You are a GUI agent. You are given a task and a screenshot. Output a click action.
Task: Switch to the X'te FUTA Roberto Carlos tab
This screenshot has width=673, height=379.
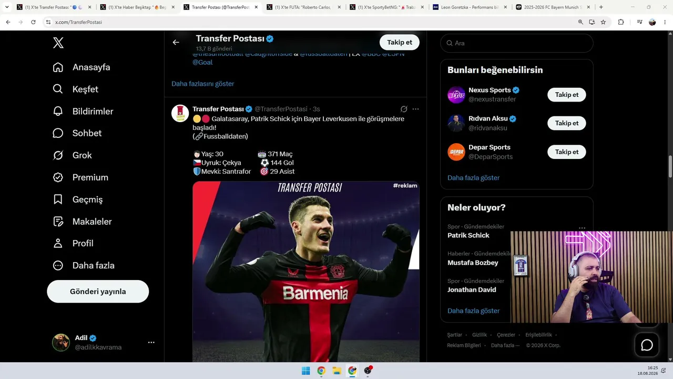coord(303,7)
